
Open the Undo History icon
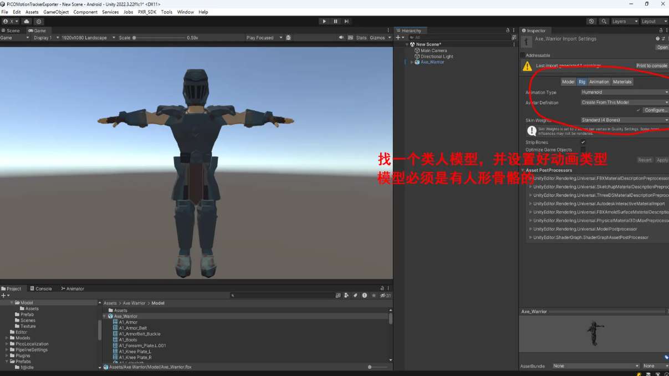[591, 22]
